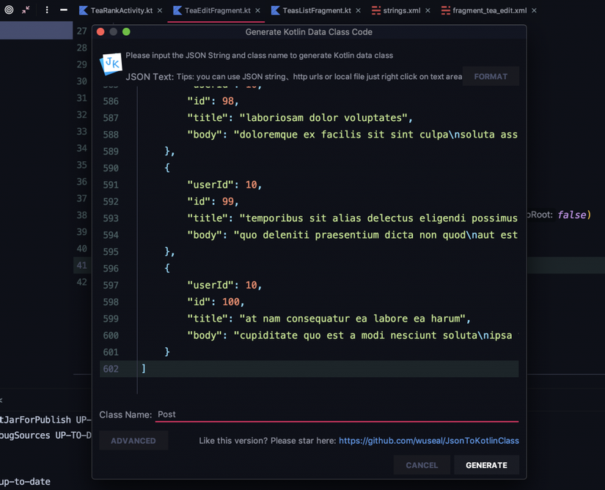Click the FORMAT button
The height and width of the screenshot is (490, 605).
tap(491, 76)
